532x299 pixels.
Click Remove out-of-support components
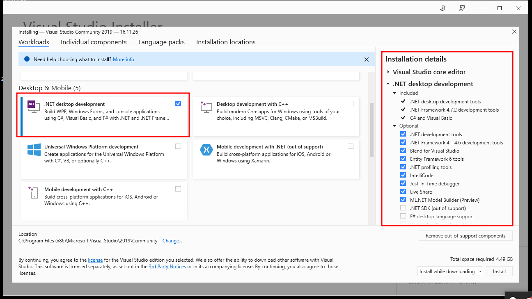[x=465, y=236]
